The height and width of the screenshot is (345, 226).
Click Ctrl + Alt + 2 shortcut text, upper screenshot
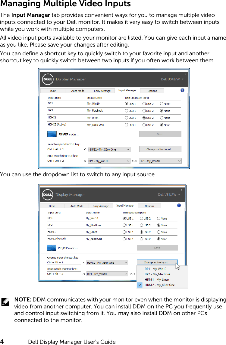[x=56, y=161]
